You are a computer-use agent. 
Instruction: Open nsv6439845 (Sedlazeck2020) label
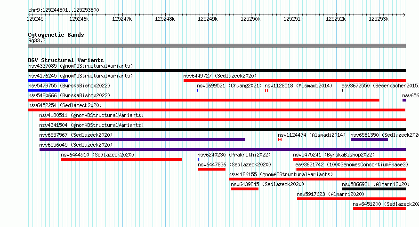tap(267, 184)
